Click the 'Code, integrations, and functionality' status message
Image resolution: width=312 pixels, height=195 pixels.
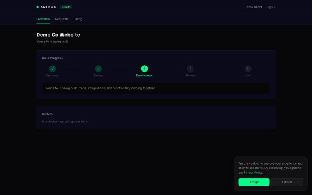pyautogui.click(x=100, y=88)
